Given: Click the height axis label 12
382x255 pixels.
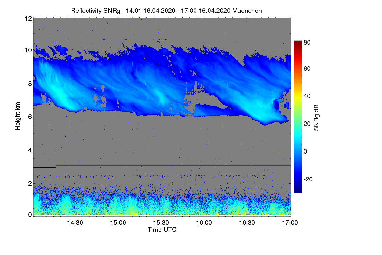Looking at the screenshot, I should coord(28,18).
